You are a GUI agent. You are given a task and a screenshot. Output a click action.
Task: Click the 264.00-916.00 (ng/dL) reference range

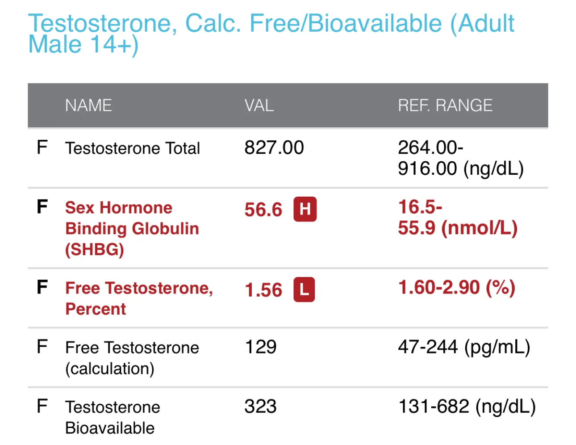pos(461,158)
